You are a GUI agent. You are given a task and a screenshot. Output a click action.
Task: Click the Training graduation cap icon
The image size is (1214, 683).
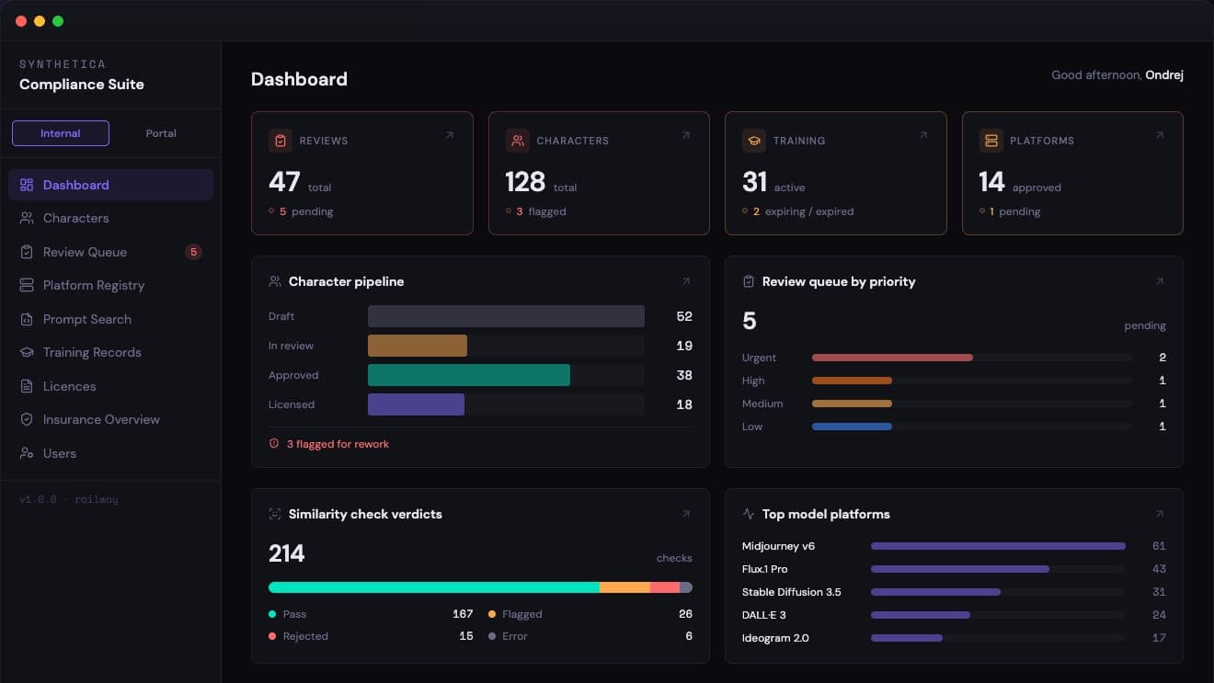pyautogui.click(x=754, y=141)
